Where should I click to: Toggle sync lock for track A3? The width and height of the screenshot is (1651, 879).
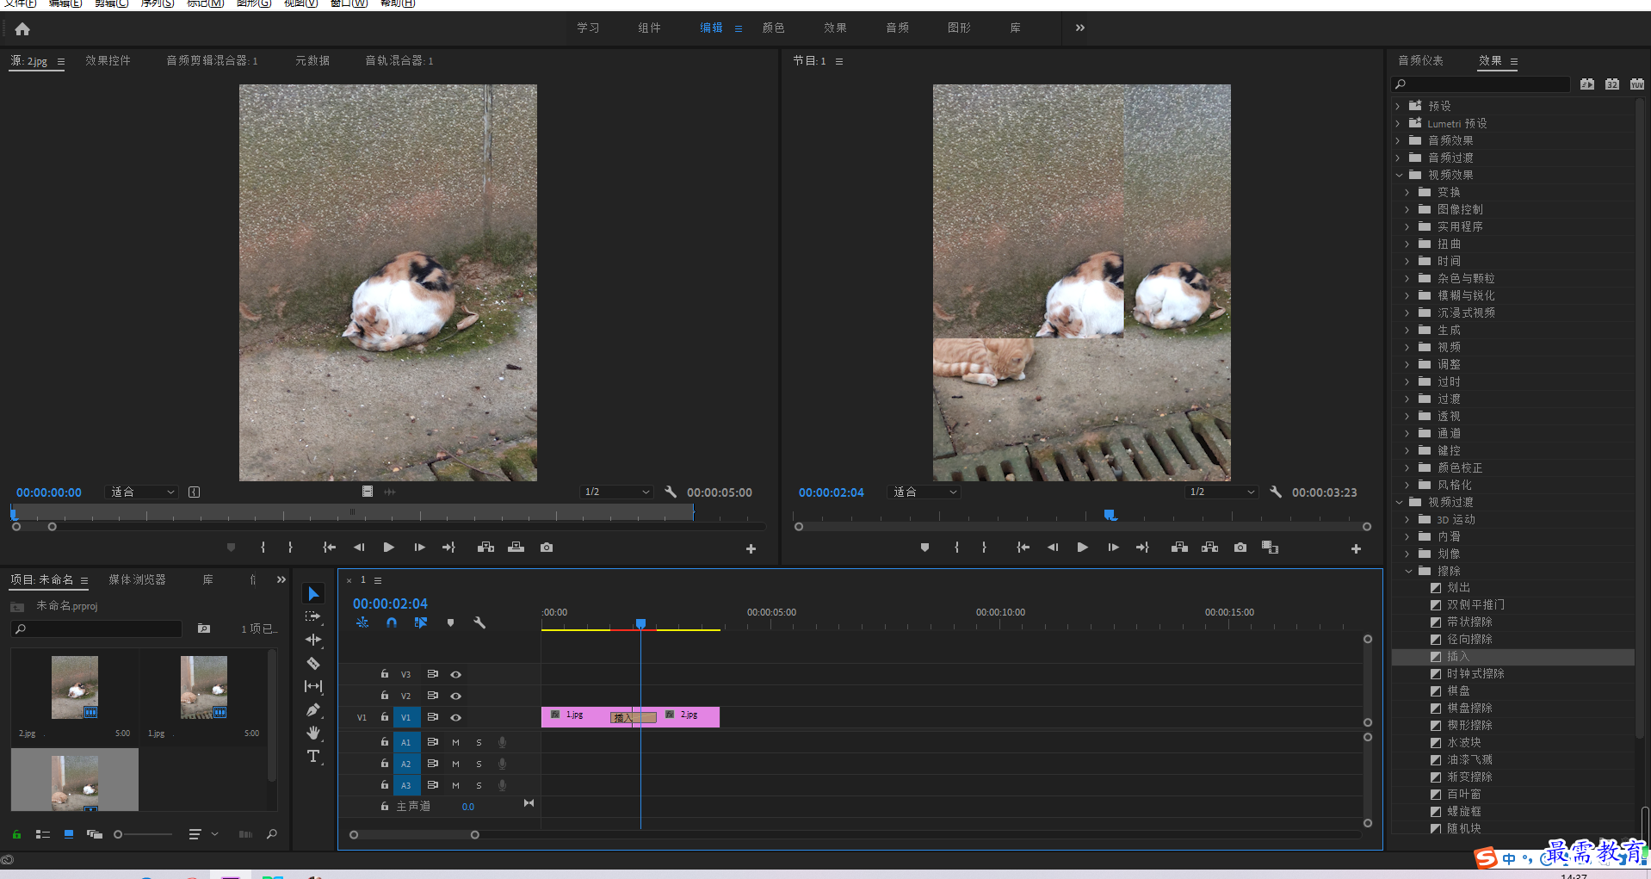point(433,785)
